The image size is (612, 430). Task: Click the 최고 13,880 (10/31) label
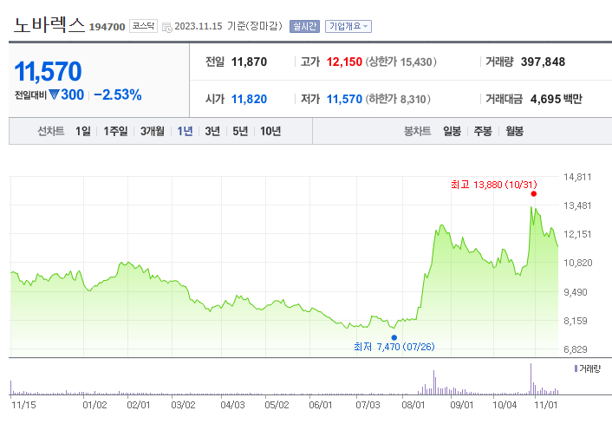[x=494, y=185]
